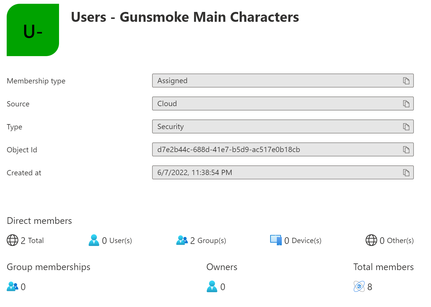The width and height of the screenshot is (431, 307).
Task: Open the green U- group avatar
Action: pos(33,30)
